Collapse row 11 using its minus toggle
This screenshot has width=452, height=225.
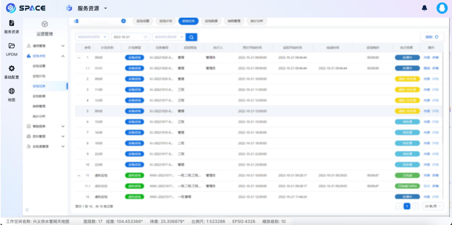click(x=79, y=176)
